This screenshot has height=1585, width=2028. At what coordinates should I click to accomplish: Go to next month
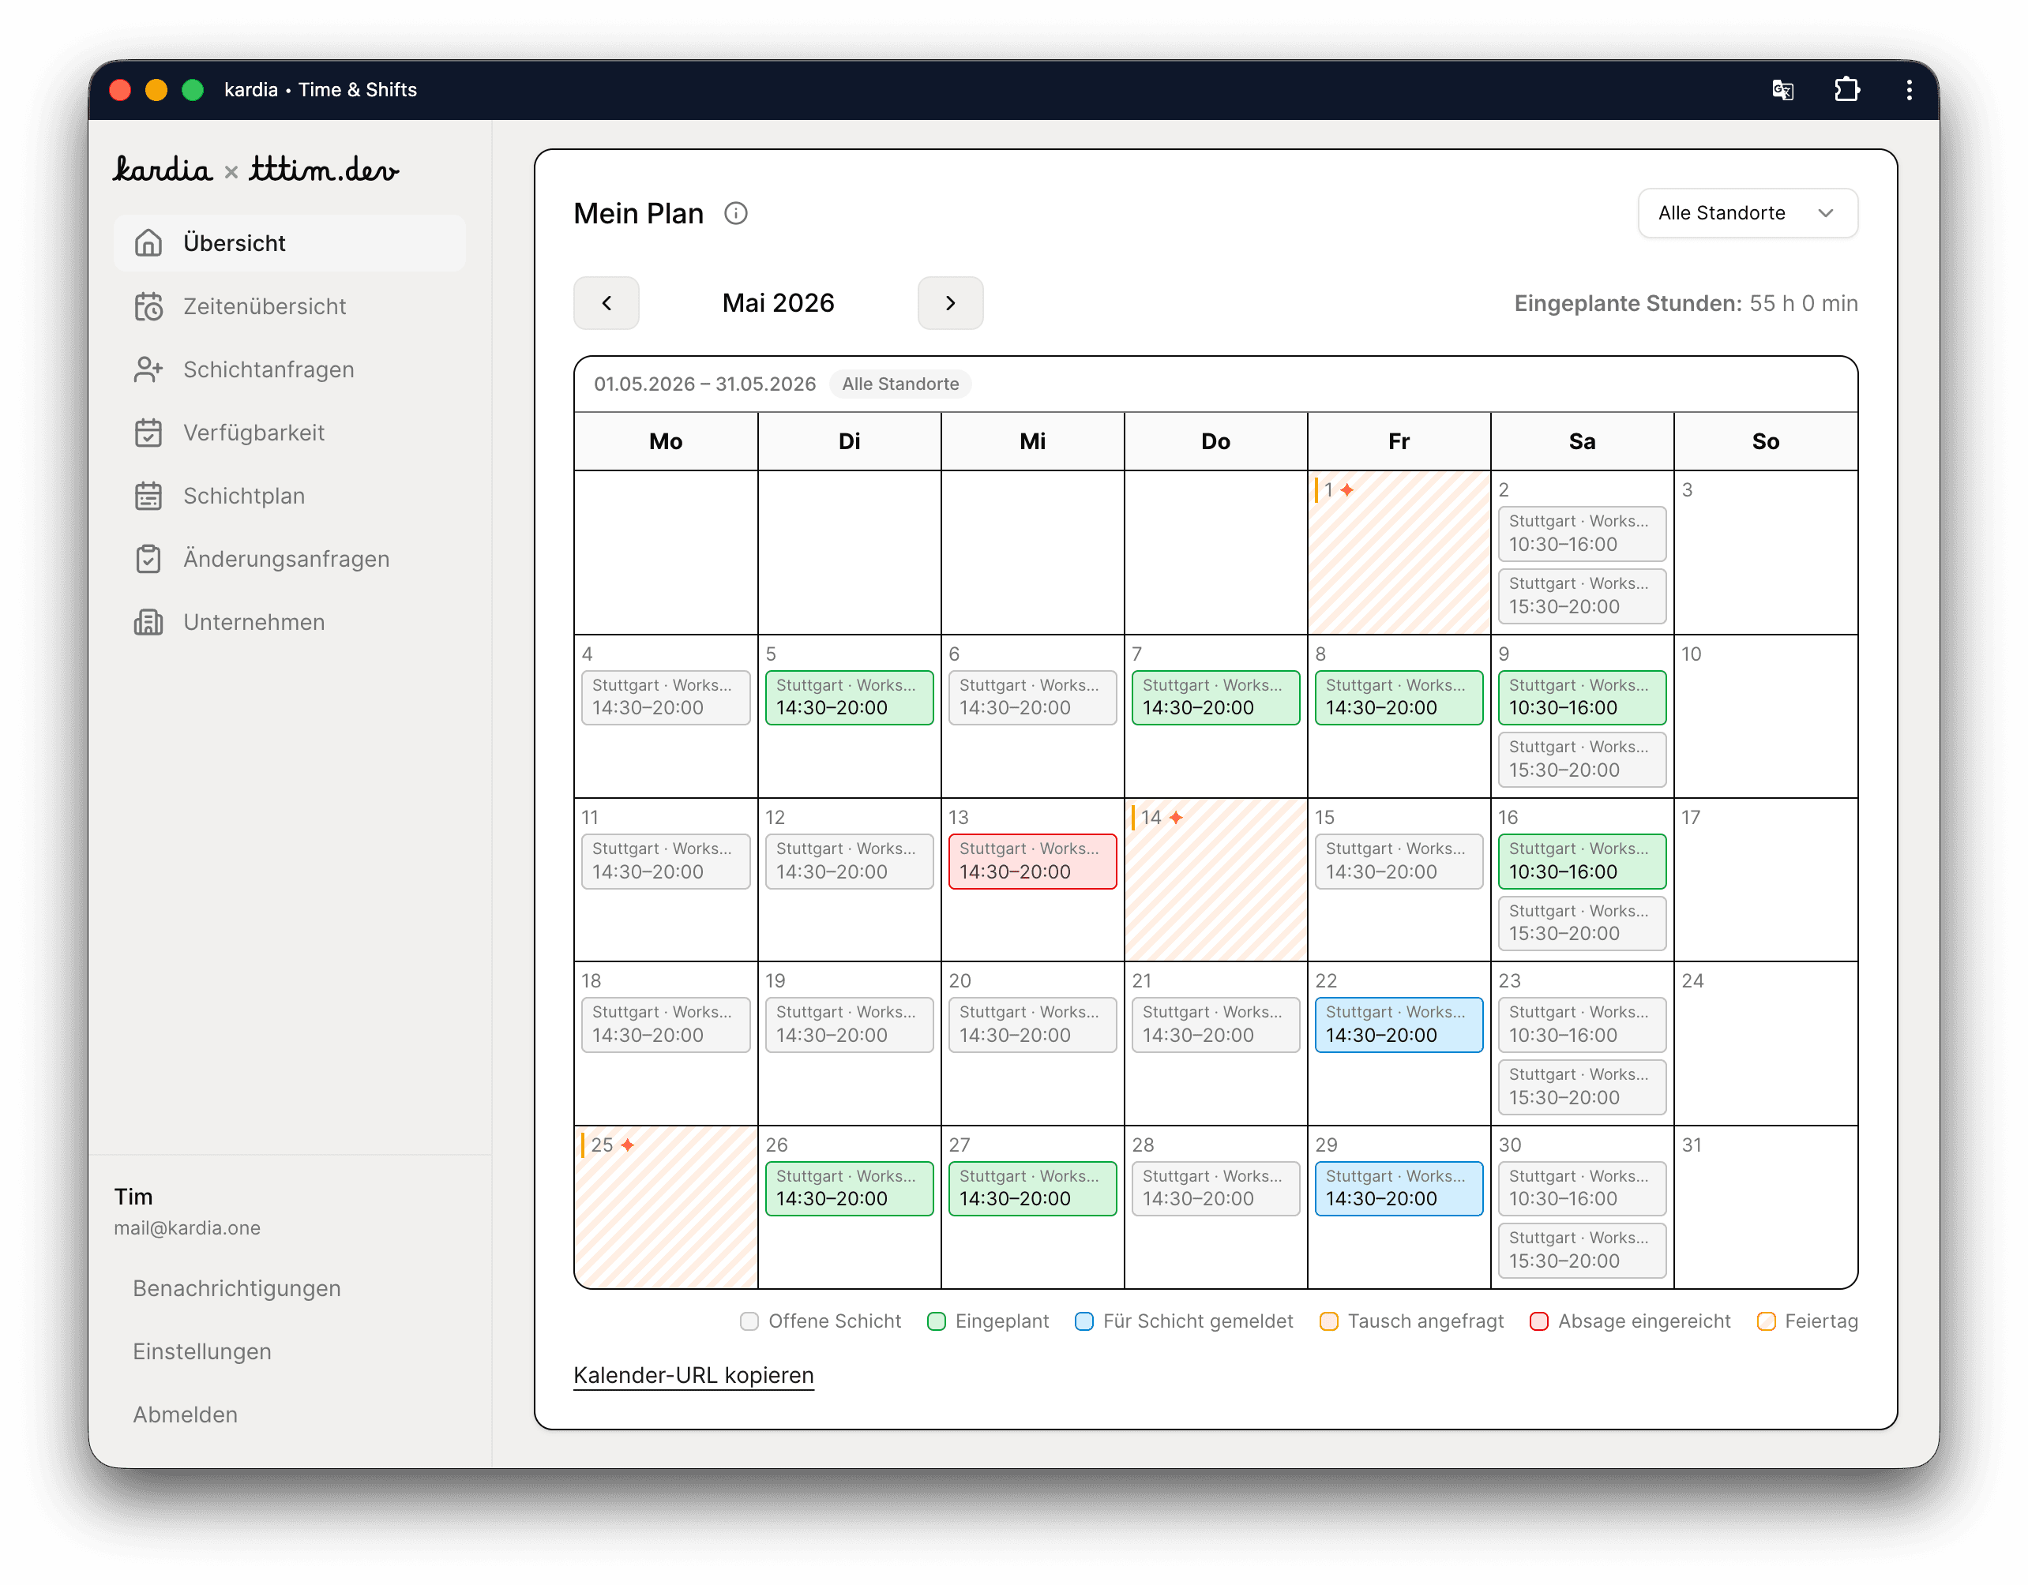950,302
